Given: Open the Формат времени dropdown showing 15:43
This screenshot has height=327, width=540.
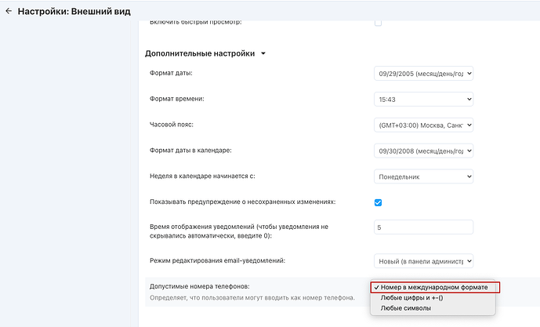Looking at the screenshot, I should (423, 100).
